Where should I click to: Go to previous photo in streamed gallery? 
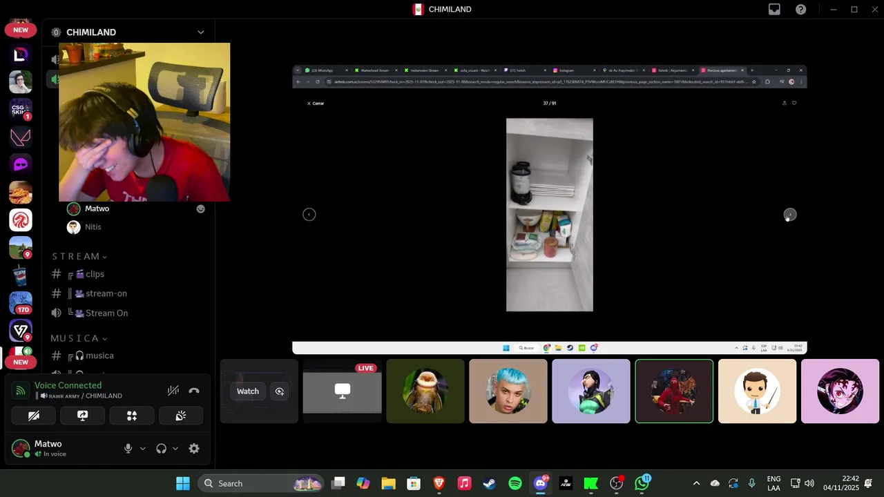point(309,215)
